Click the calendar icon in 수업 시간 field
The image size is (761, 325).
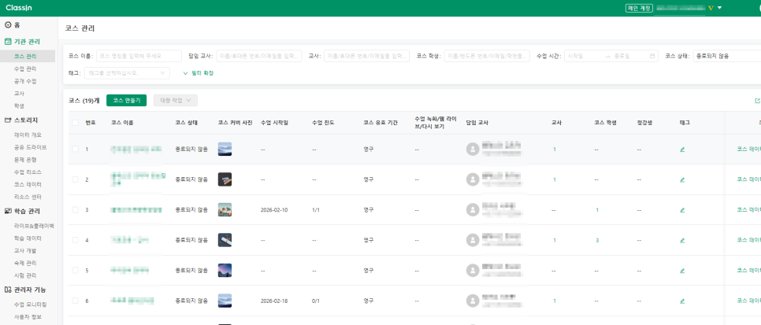click(x=651, y=56)
